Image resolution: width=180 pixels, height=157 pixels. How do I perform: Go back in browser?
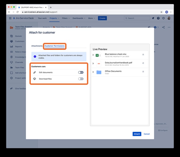(9, 12)
